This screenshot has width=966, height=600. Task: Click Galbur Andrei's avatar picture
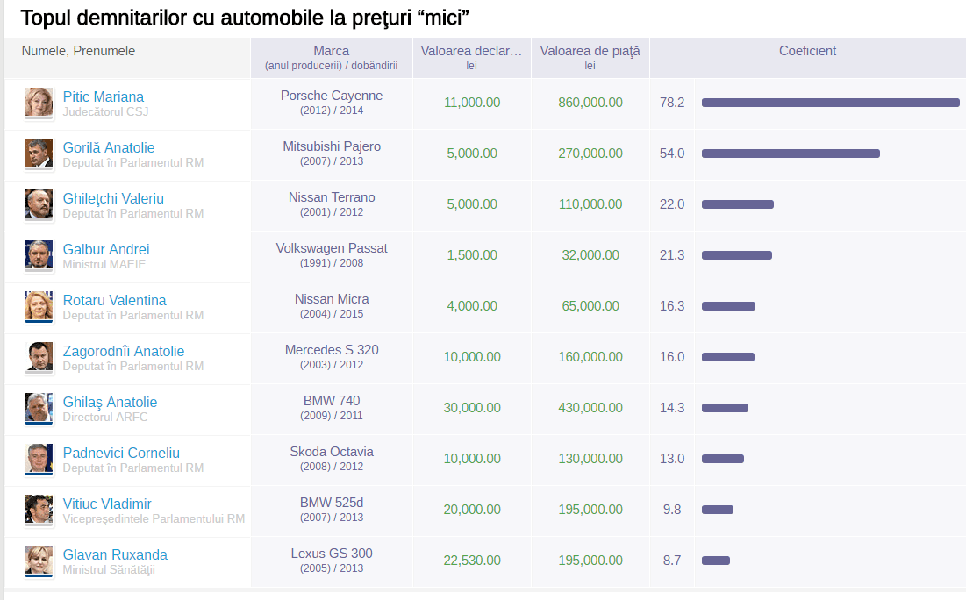click(39, 255)
